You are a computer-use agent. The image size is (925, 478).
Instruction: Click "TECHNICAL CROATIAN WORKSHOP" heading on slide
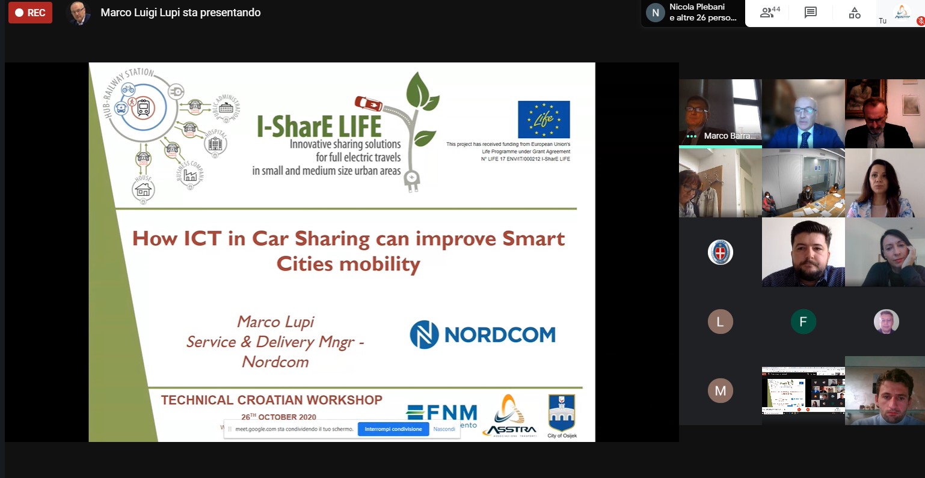click(x=272, y=400)
